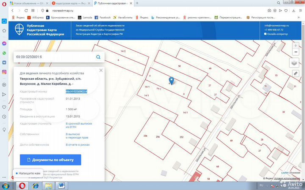Image resolution: width=305 pixels, height=190 pixels.
Task: Open the Facebook bookmark
Action: (103, 17)
